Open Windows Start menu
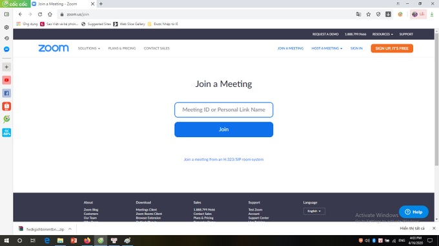Viewport: 439px width, 246px height. [6, 240]
